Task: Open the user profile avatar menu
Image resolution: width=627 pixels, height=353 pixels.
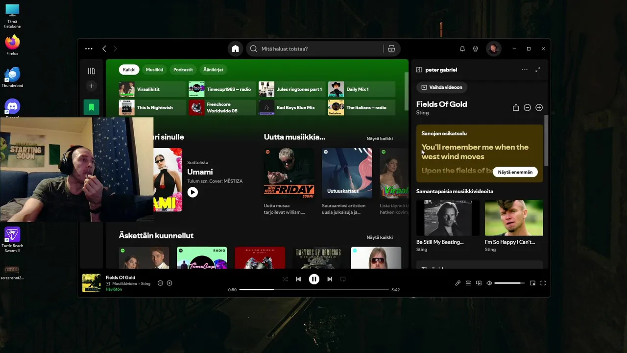Action: [x=493, y=49]
